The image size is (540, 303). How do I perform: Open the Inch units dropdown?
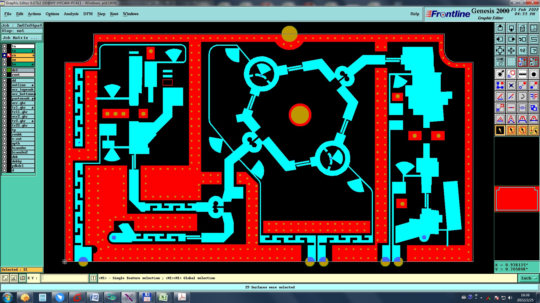click(528, 278)
